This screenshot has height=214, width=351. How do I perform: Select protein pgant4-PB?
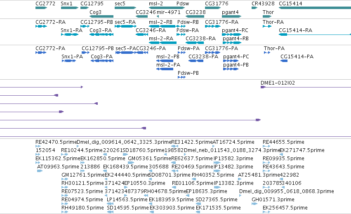click(231, 69)
